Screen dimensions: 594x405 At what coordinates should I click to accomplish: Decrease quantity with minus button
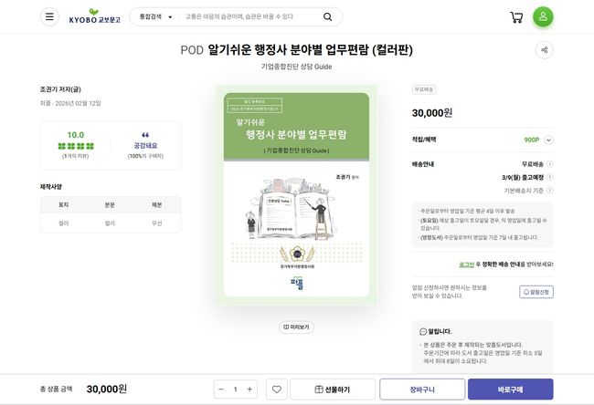(221, 389)
